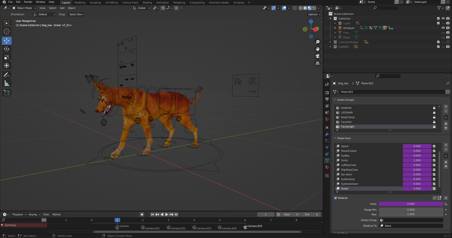The width and height of the screenshot is (452, 238).
Task: Add a new shape key with the plus button
Action: pyautogui.click(x=446, y=145)
